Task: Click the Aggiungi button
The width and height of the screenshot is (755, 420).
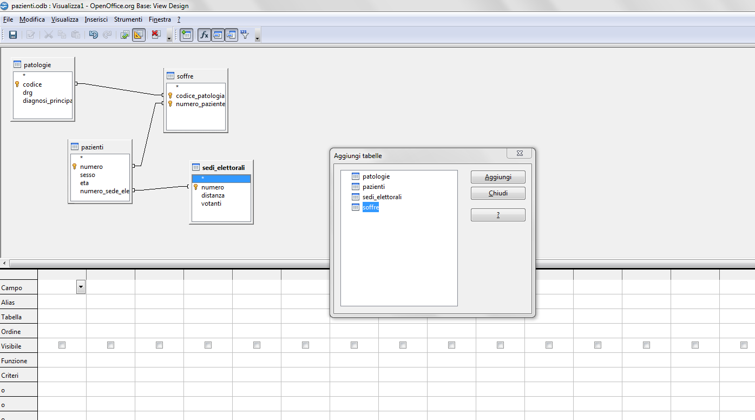Action: [x=498, y=177]
